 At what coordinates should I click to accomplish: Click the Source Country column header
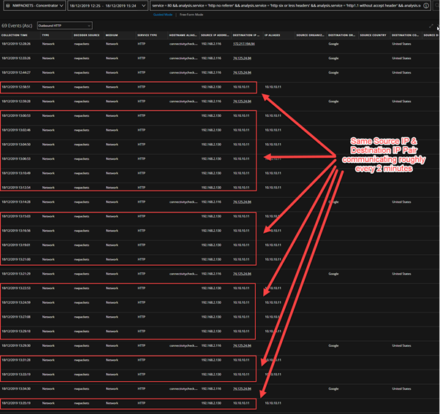(372, 35)
